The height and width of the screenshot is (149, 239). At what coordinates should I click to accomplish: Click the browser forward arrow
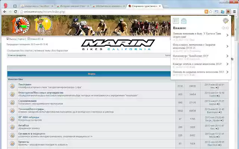tap(10, 12)
